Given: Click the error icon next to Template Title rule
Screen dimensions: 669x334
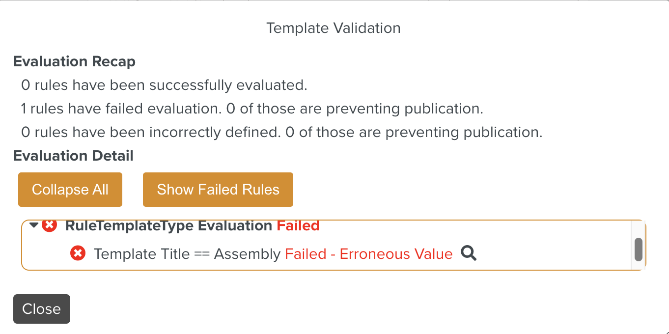Looking at the screenshot, I should 78,253.
